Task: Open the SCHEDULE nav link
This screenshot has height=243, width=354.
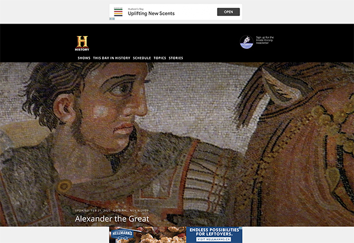Action: point(142,58)
